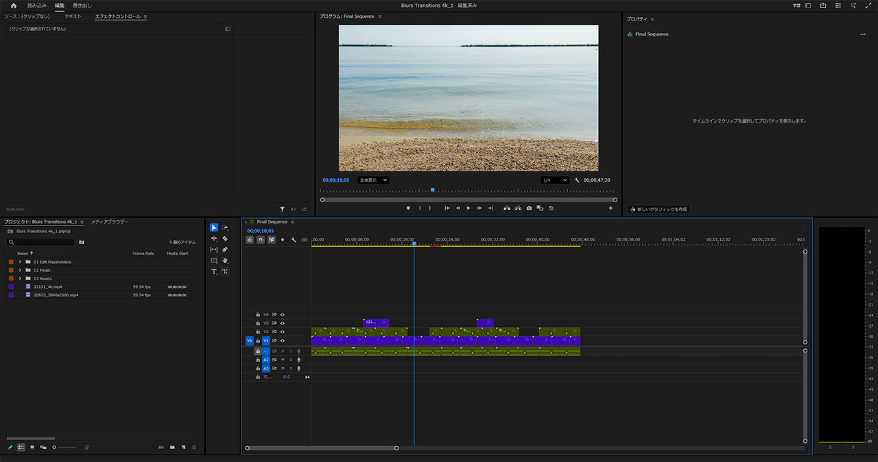Pick the Hand tool
878x462 pixels.
225,260
